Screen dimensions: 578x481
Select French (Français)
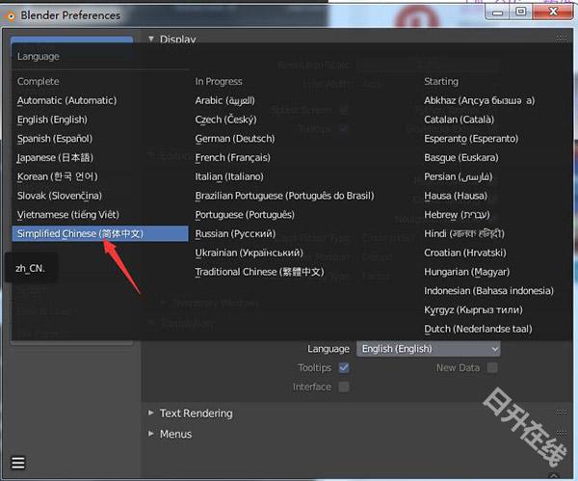click(232, 158)
